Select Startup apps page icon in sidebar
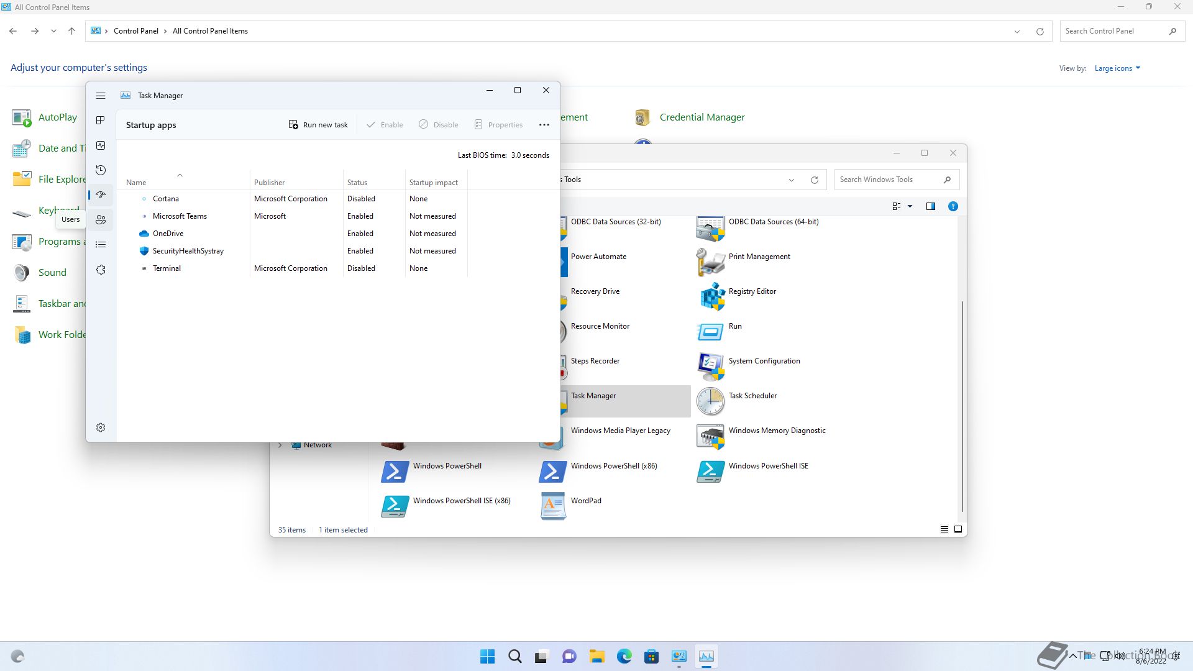The image size is (1193, 671). click(x=101, y=195)
